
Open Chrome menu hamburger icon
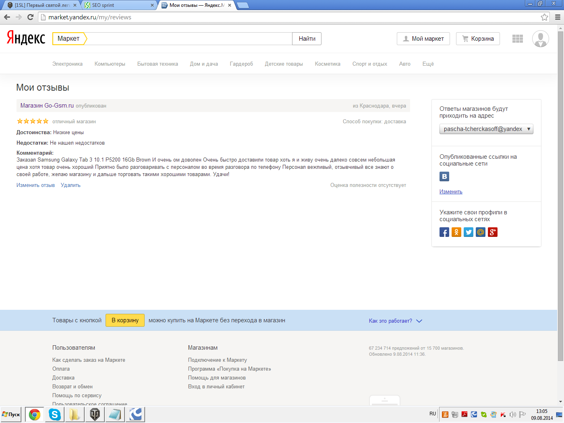[558, 17]
